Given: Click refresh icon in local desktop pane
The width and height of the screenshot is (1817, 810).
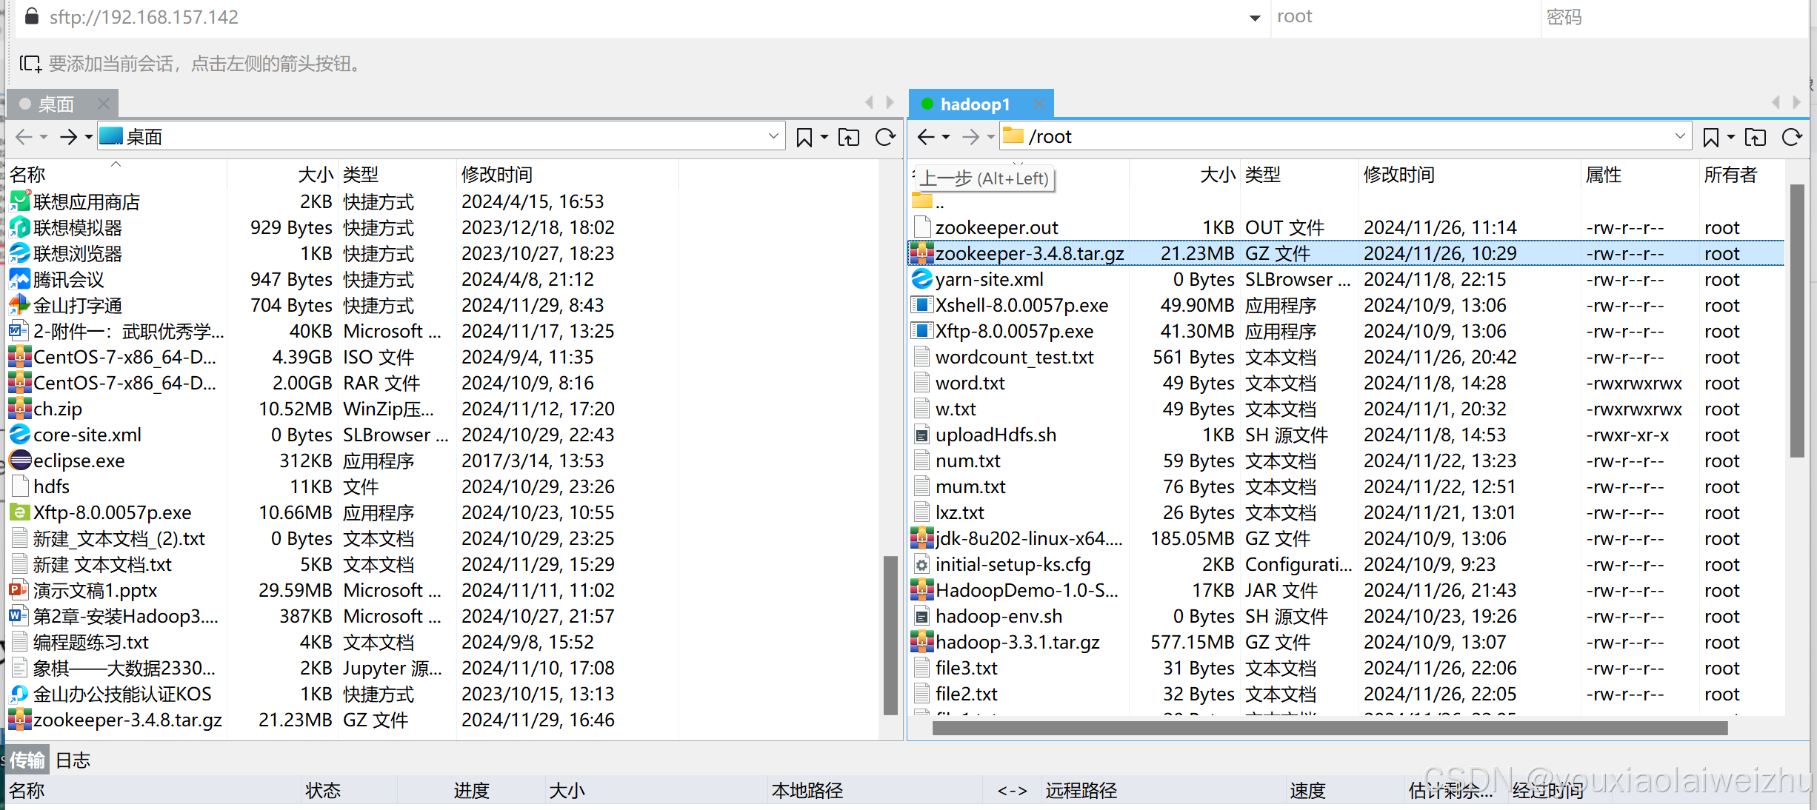Looking at the screenshot, I should point(885,137).
